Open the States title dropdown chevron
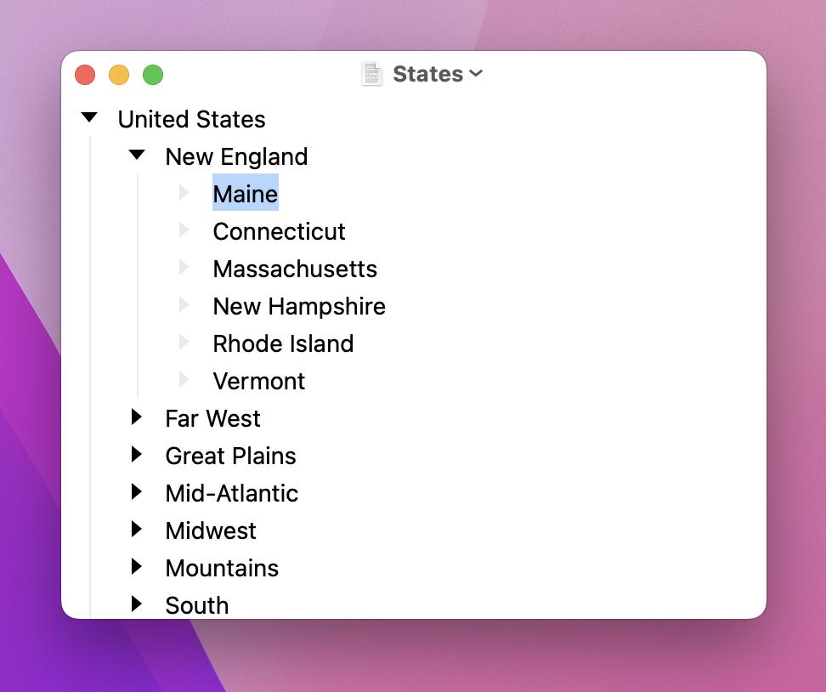Screen dimensions: 826x692 tap(476, 73)
